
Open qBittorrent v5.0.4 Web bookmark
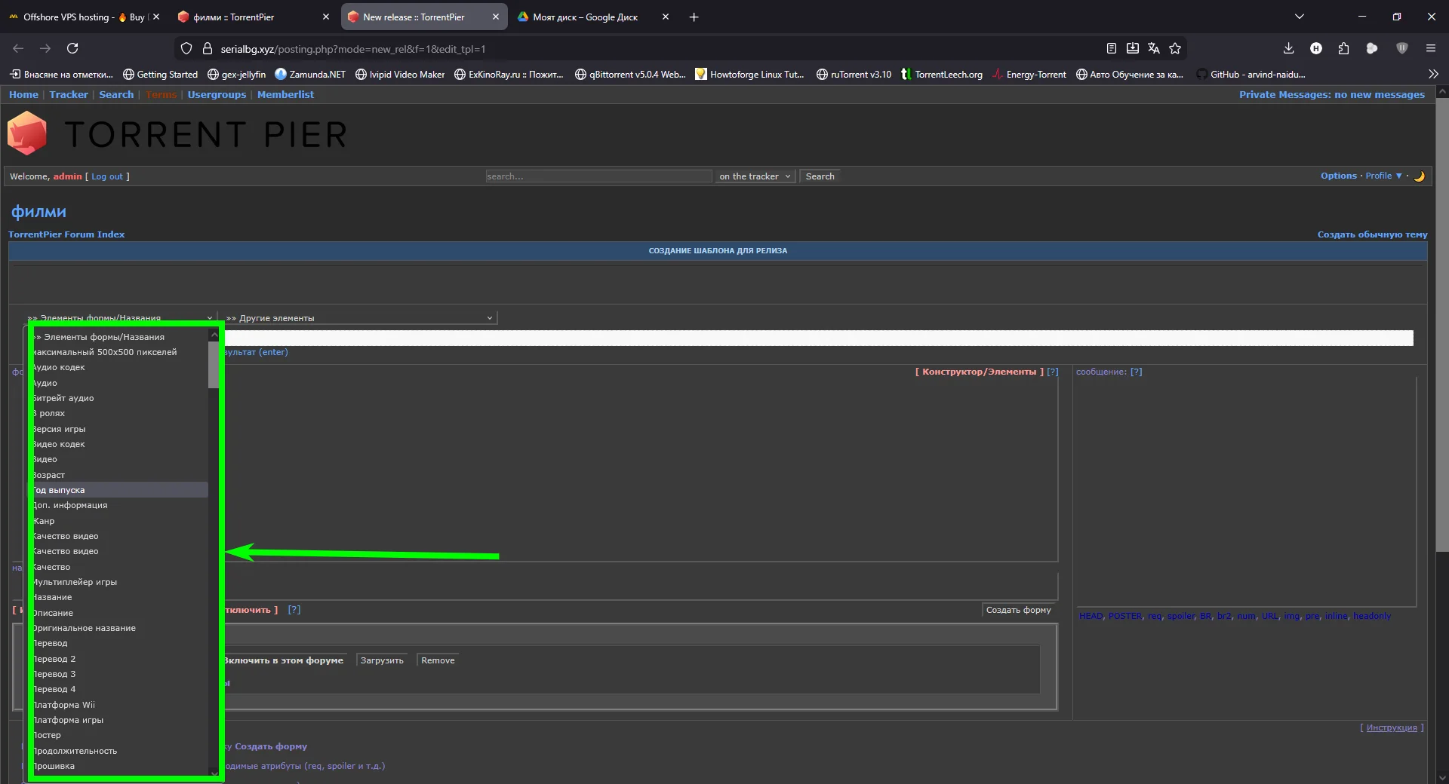630,74
